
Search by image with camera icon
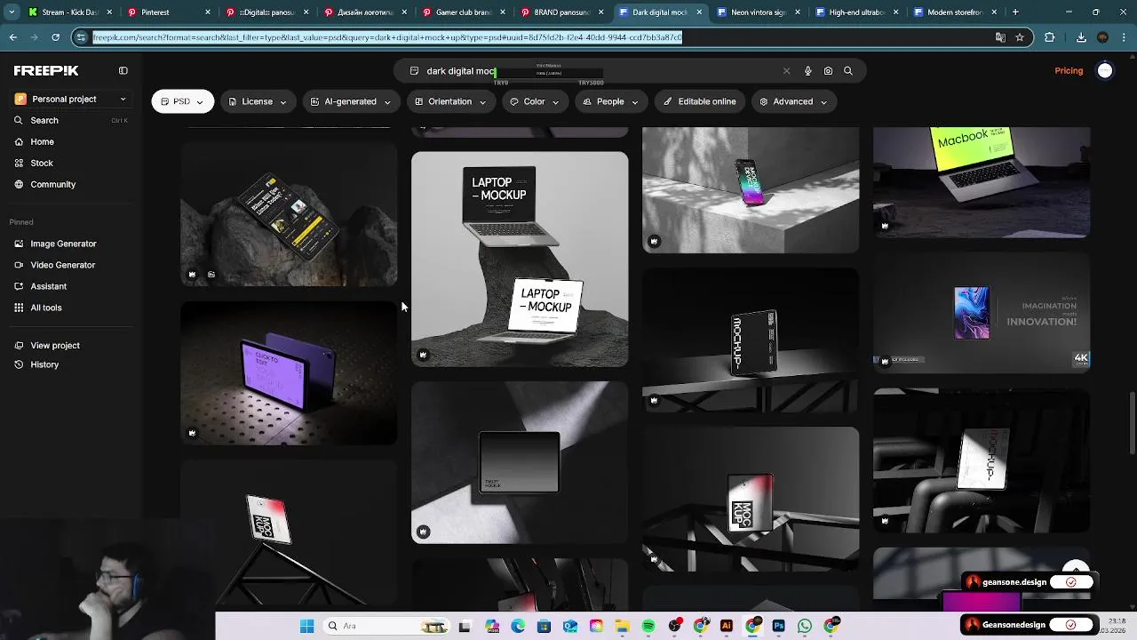click(828, 71)
